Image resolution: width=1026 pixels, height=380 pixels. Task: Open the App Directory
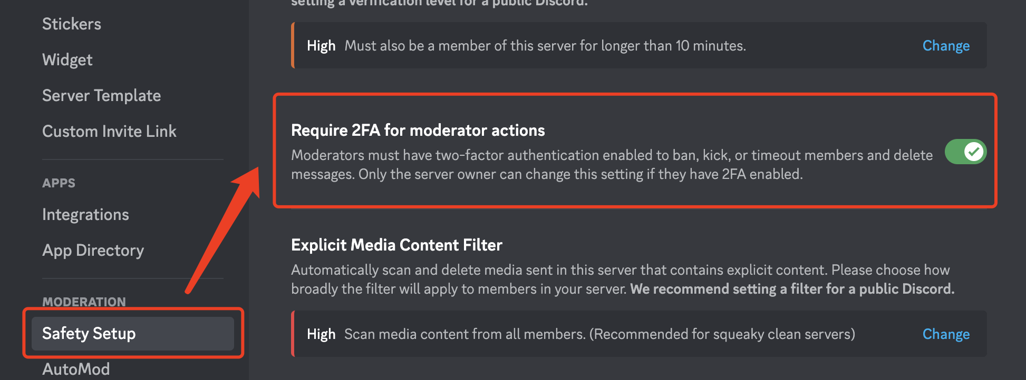coord(93,250)
